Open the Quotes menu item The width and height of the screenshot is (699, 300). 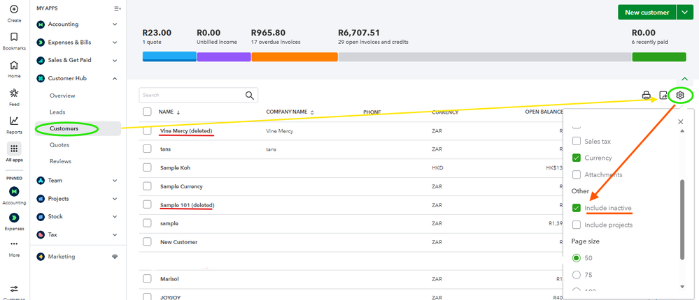pos(59,145)
